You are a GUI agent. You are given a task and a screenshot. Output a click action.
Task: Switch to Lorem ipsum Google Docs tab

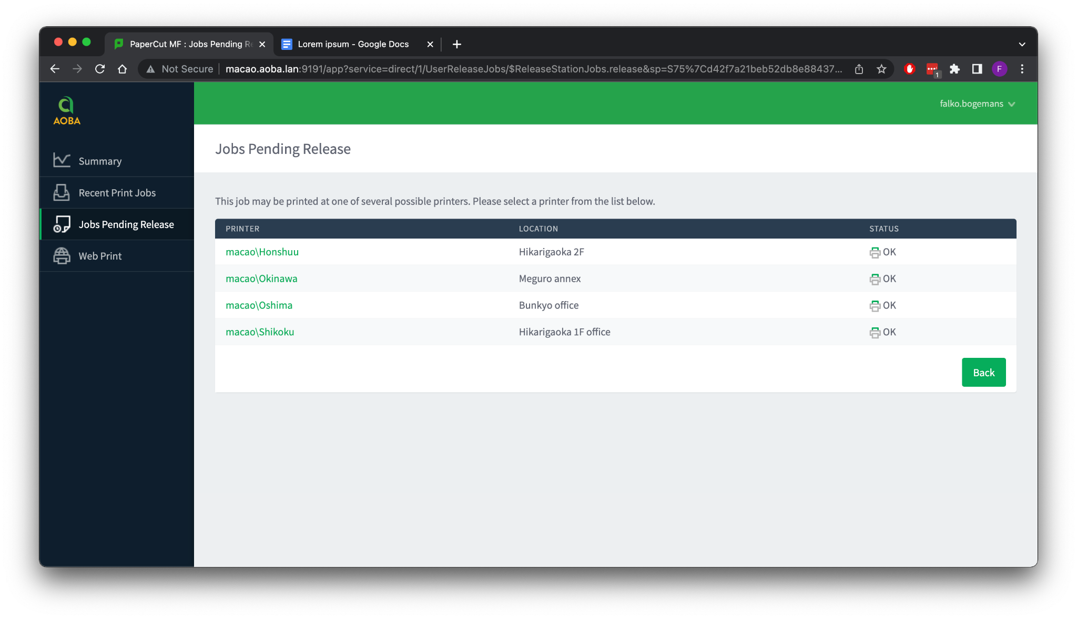coord(353,44)
